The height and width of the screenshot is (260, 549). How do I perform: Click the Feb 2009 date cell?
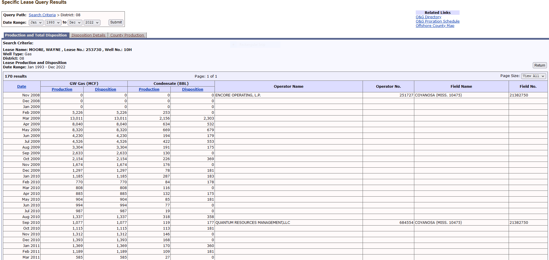coord(22,113)
